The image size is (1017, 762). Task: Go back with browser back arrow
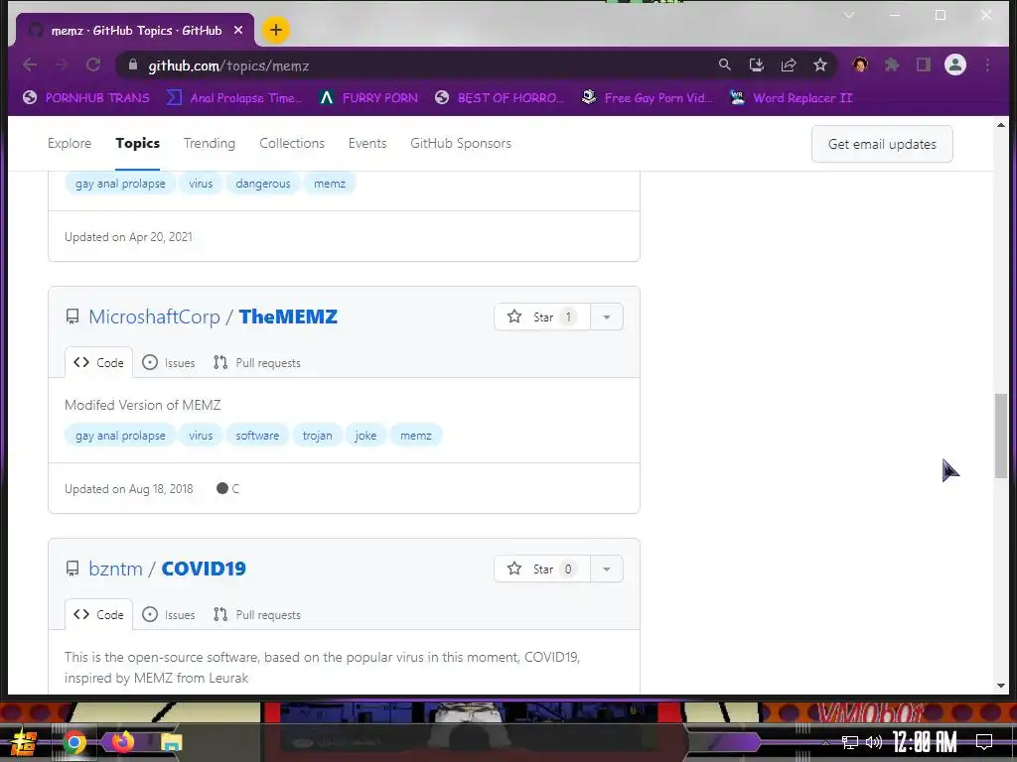coord(30,64)
